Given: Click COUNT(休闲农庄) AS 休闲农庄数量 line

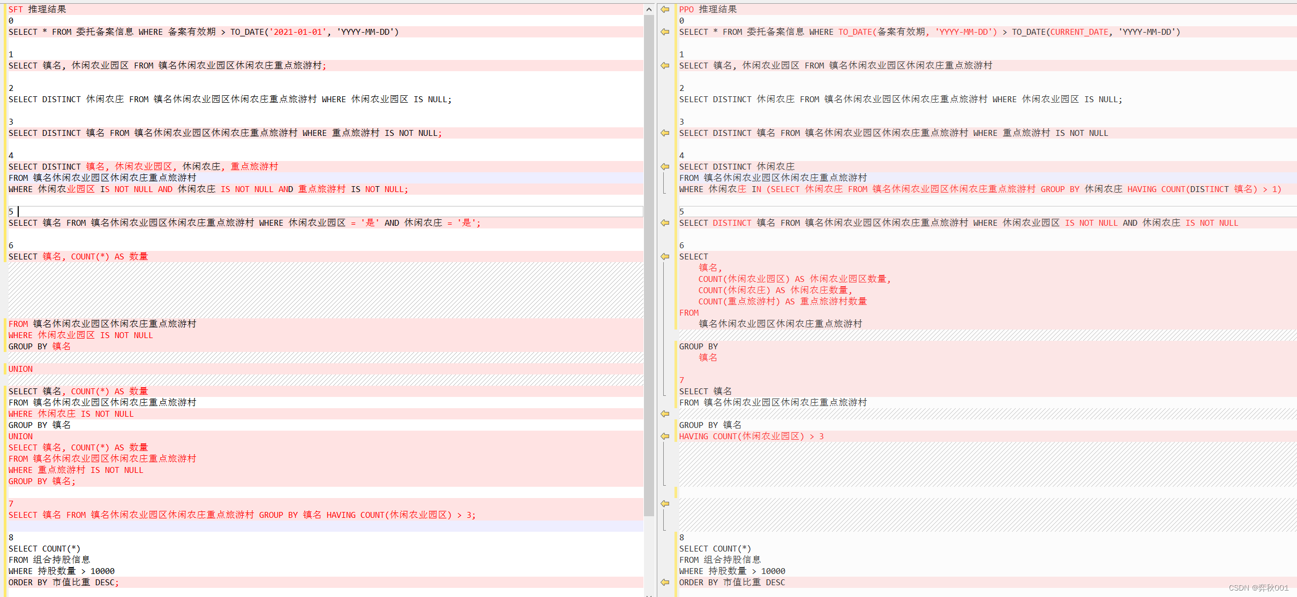Looking at the screenshot, I should pos(775,290).
